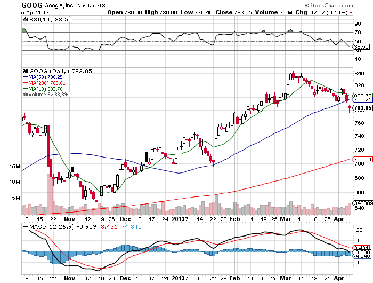Click the Nasdaq GS exchange label

(91, 5)
